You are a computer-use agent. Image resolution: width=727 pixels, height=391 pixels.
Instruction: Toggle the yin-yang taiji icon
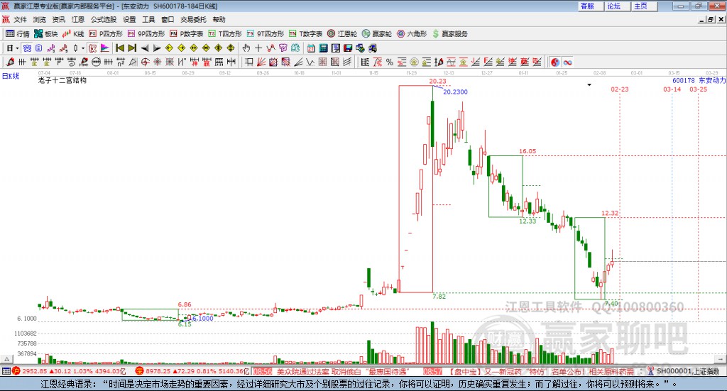[x=555, y=62]
